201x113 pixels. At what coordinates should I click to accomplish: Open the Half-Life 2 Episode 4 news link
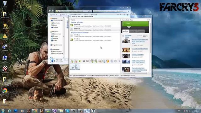tap(139, 41)
